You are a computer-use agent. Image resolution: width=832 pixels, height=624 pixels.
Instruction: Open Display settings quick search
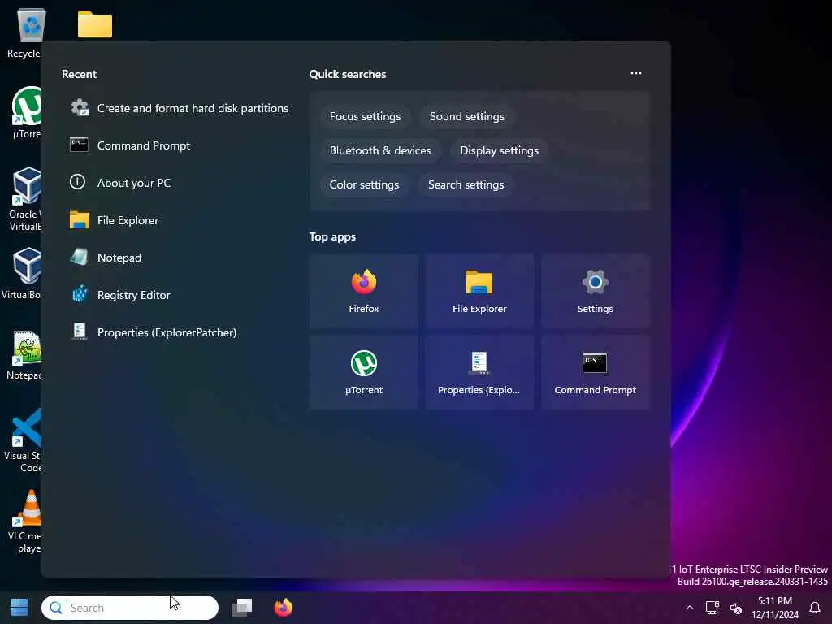[500, 150]
